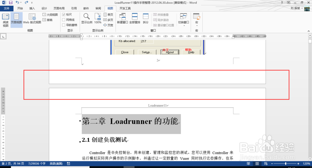This screenshot has width=312, height=168.
Task: Select web layout icon in status bar
Action: coord(266,164)
